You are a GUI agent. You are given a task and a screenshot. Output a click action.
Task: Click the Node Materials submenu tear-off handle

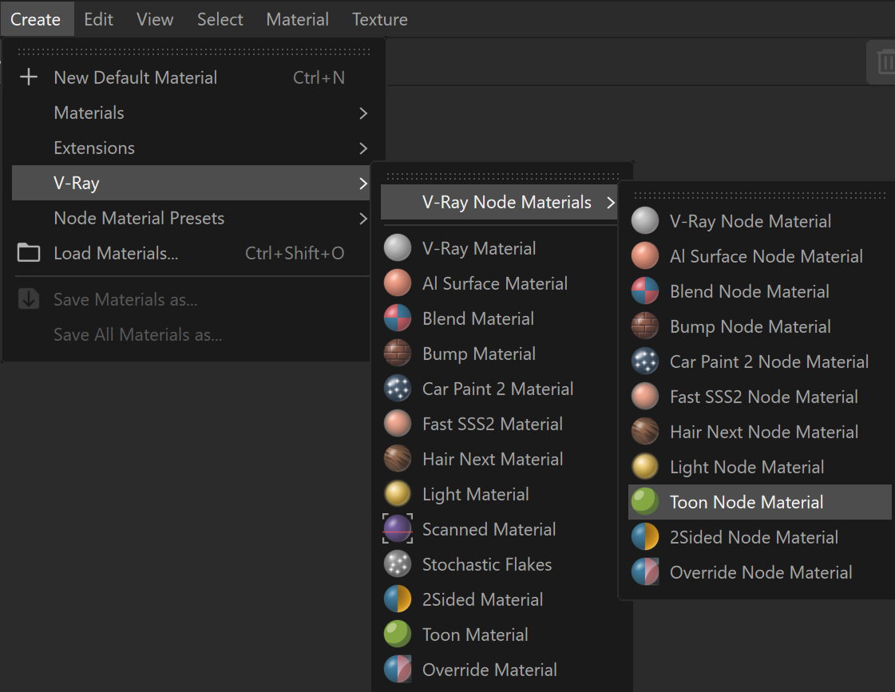pyautogui.click(x=760, y=195)
